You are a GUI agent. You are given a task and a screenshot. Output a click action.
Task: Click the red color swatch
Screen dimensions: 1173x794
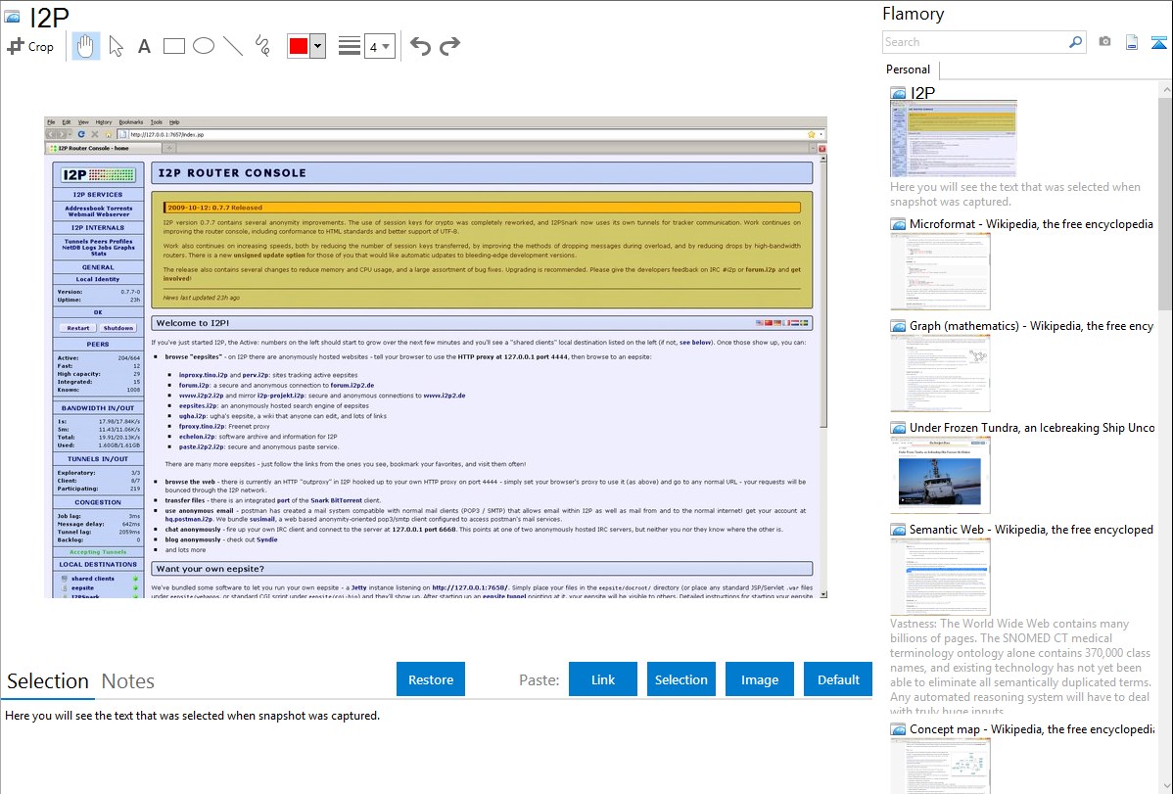[x=299, y=46]
